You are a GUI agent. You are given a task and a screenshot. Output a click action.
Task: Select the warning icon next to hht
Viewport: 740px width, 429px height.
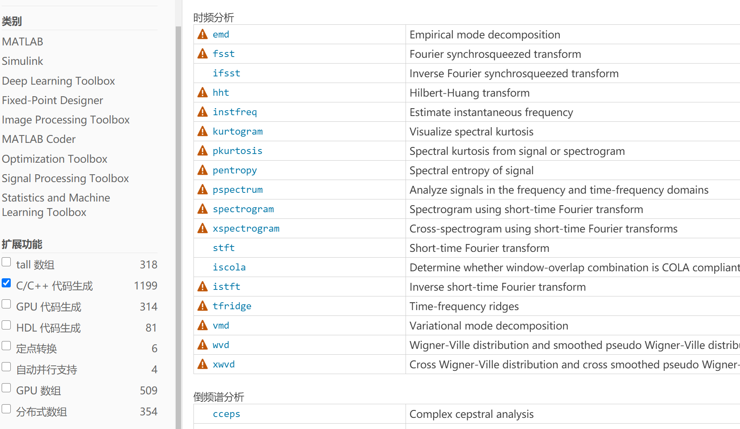coord(202,92)
